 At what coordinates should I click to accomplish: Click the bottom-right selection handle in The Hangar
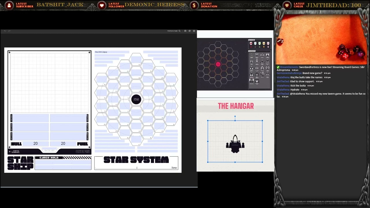pyautogui.click(x=262, y=162)
